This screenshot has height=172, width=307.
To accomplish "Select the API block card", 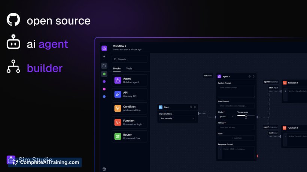I will (x=130, y=94).
